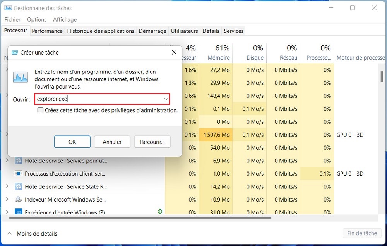Click the Expérience d'entrée Windows icon
The image size is (387, 246).
point(18,212)
